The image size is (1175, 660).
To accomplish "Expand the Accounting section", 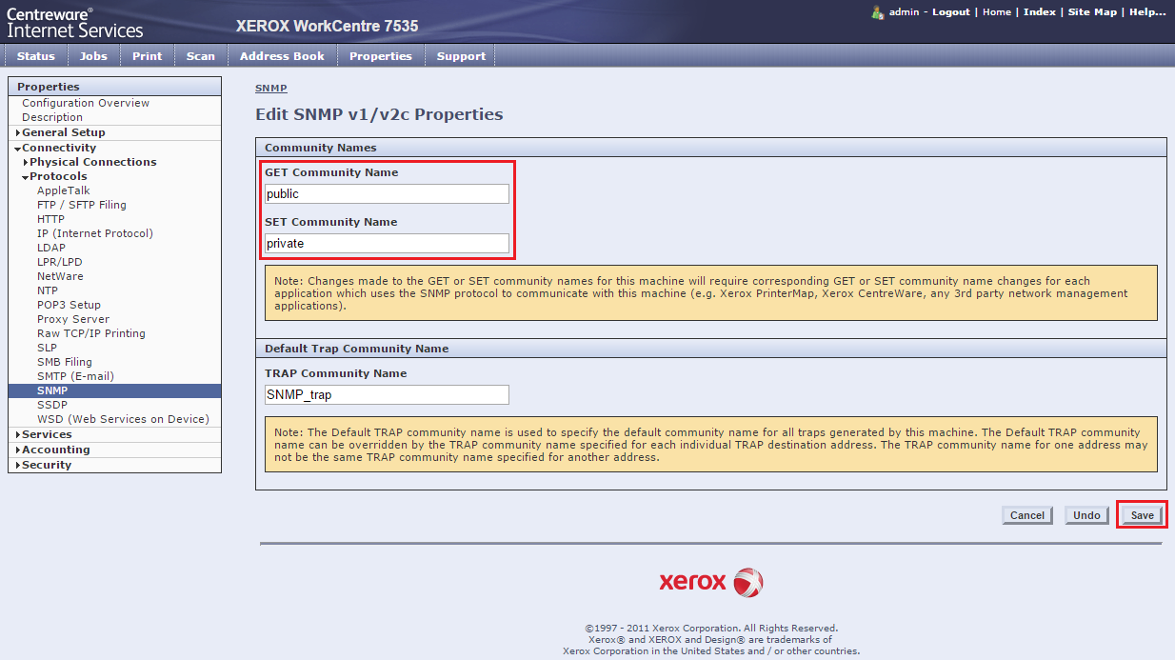I will (x=55, y=450).
